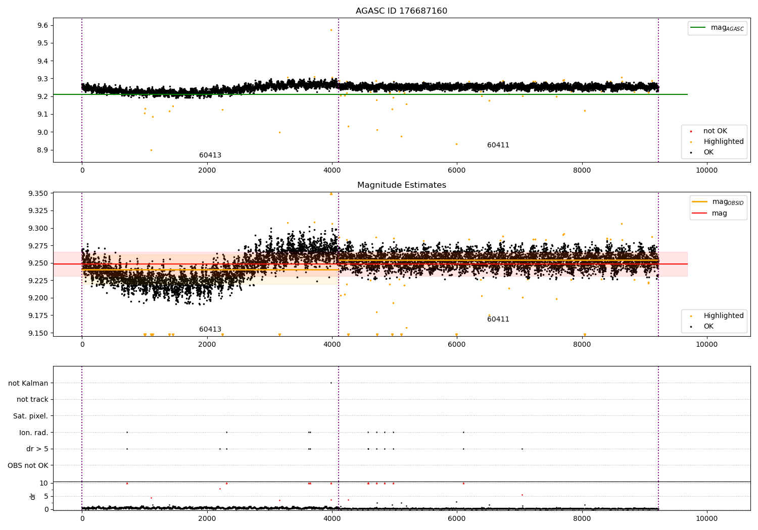This screenshot has height=530, width=758.
Task: Click the 'dr' axis label
Action: point(33,496)
